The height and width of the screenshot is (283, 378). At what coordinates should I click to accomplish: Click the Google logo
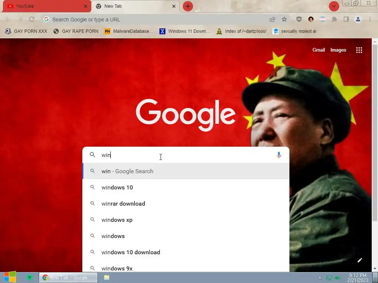coord(186,115)
